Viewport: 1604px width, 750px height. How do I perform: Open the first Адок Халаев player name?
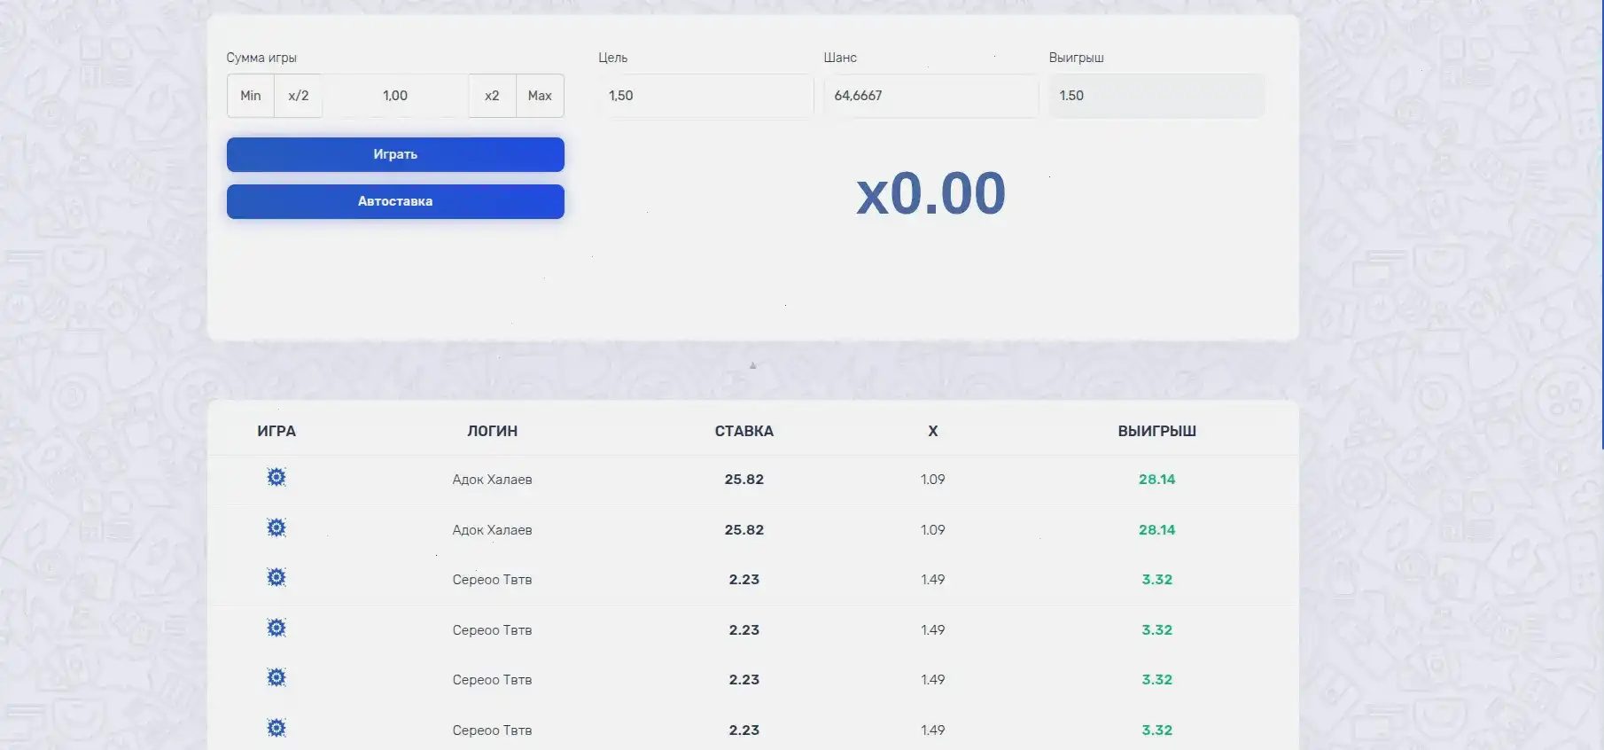(x=492, y=480)
